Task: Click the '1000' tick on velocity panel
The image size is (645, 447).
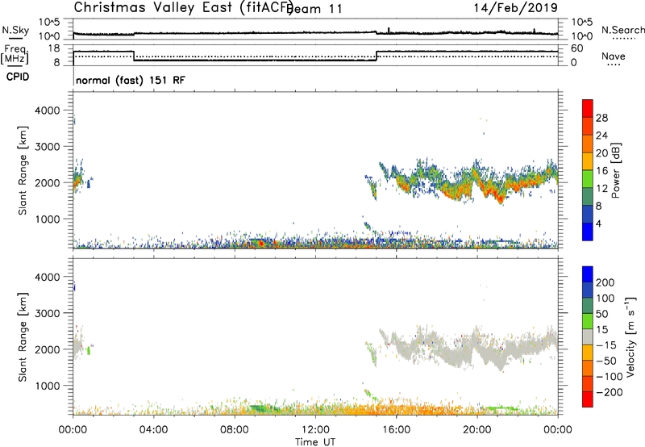Action: 47,386
